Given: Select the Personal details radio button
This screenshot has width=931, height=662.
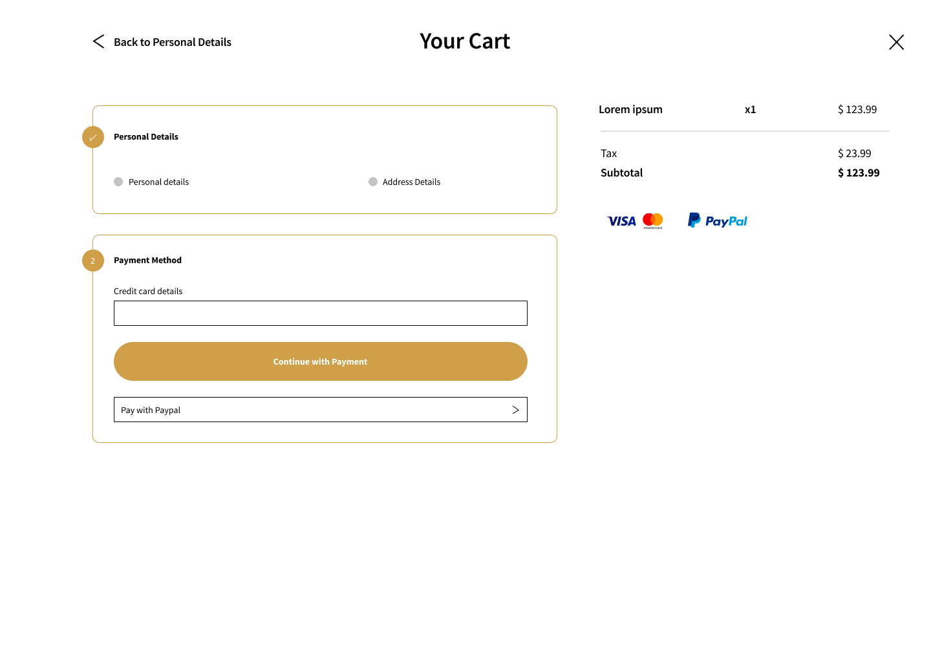Looking at the screenshot, I should click(118, 182).
